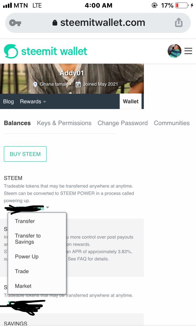The width and height of the screenshot is (196, 327).
Task: Open the Change Password tab
Action: pos(123,123)
